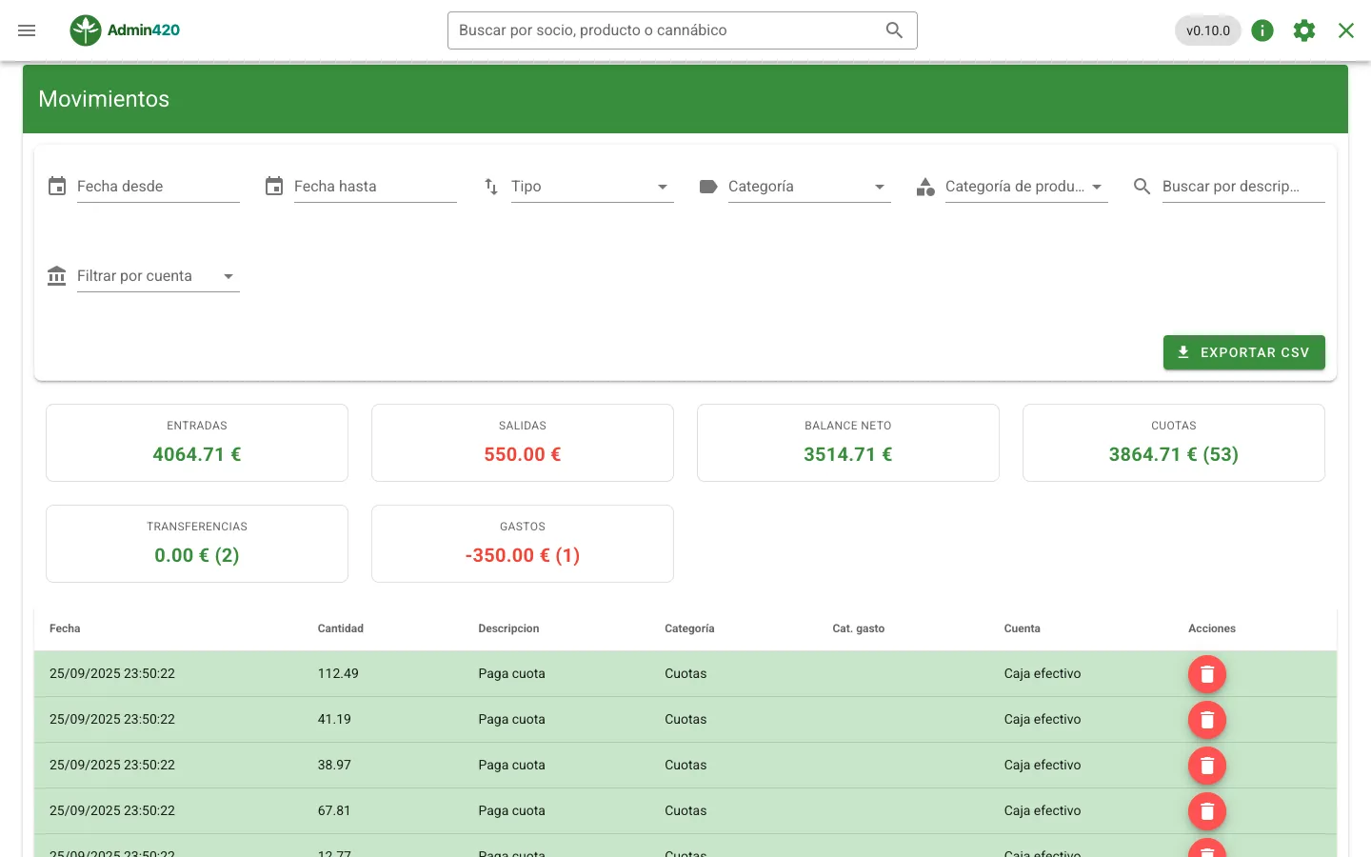Delete the 112.49 movement row

click(1207, 674)
